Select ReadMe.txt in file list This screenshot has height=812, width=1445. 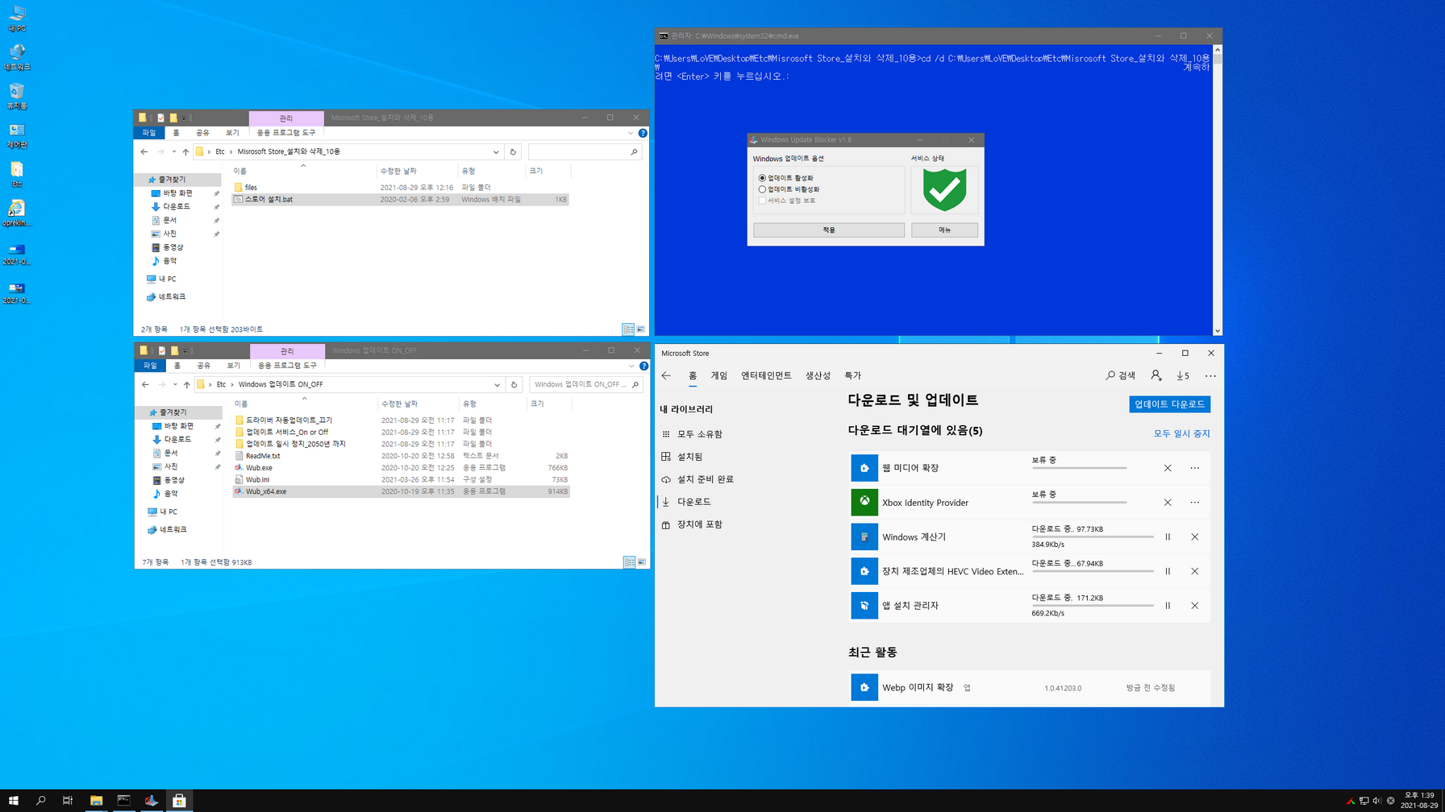[401, 456]
